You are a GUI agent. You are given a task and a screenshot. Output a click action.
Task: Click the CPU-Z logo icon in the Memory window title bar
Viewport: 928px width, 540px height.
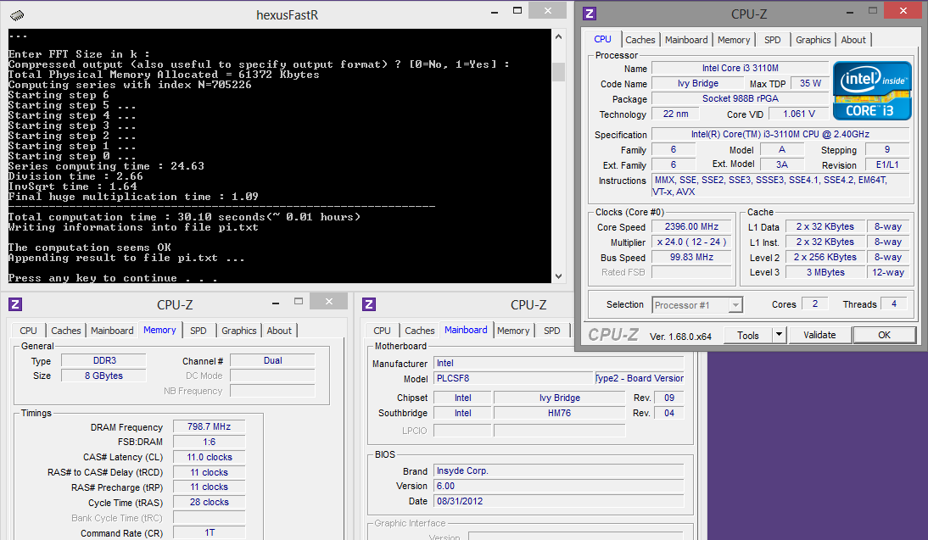pyautogui.click(x=15, y=304)
